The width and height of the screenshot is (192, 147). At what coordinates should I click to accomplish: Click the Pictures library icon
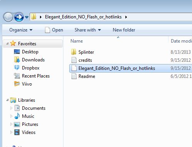[x=17, y=124]
